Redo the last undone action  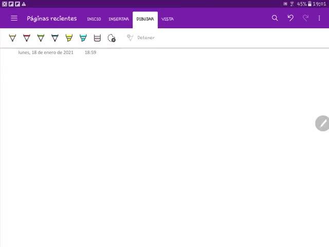305,18
